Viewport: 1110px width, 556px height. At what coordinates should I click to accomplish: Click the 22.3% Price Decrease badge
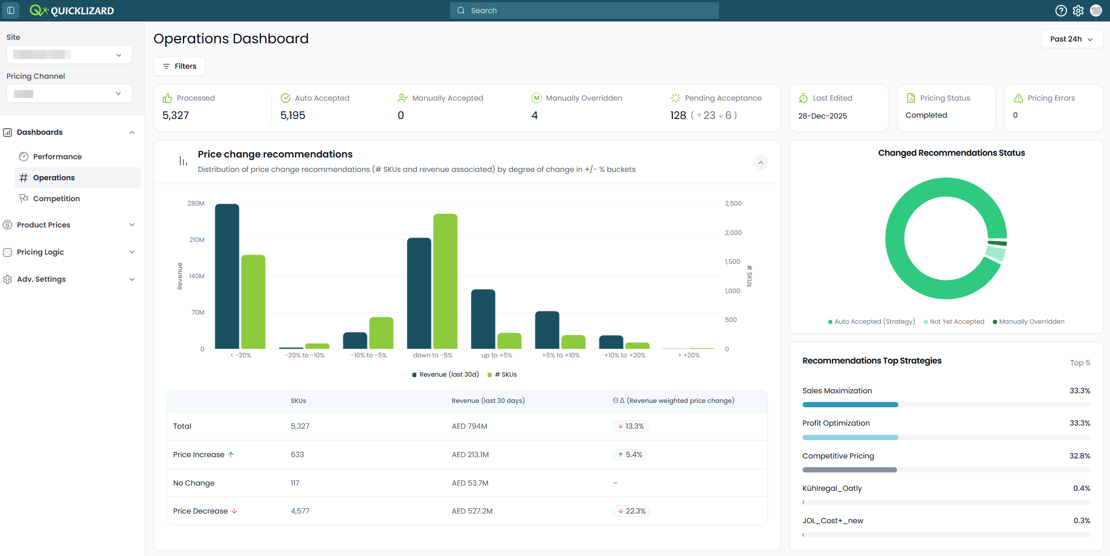pos(631,511)
